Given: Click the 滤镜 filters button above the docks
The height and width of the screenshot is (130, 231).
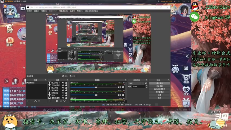Looking at the screenshot, I should click(x=73, y=76).
